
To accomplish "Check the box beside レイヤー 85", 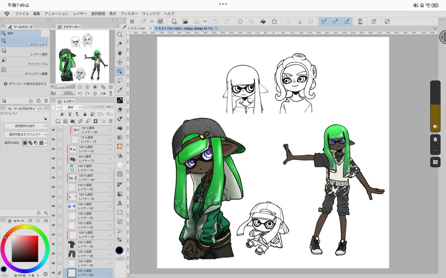I will pyautogui.click(x=60, y=225).
